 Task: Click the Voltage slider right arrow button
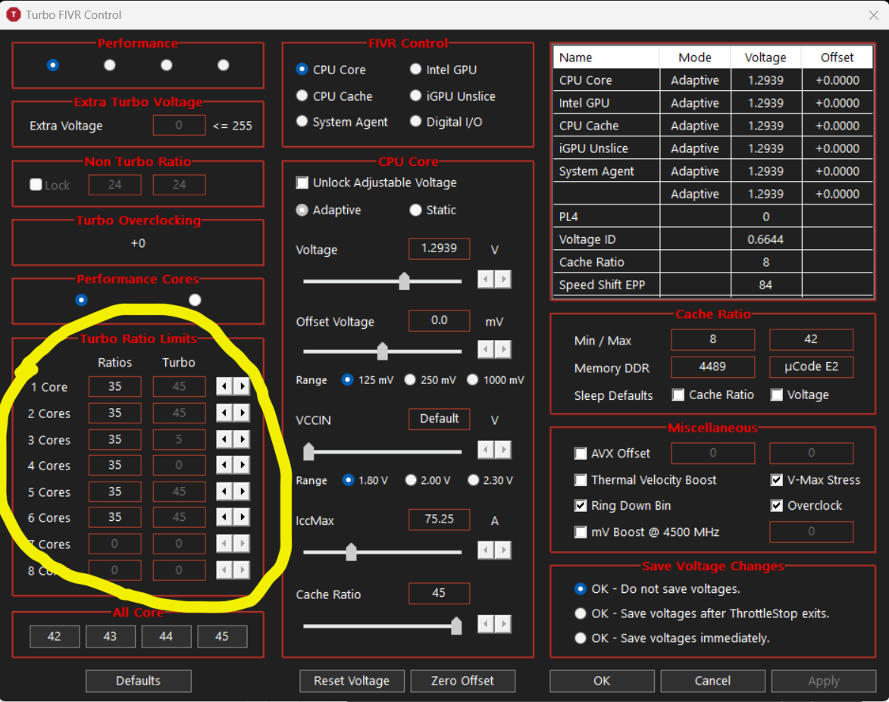pos(503,279)
